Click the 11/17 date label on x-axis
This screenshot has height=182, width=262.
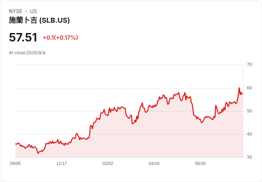62,164
